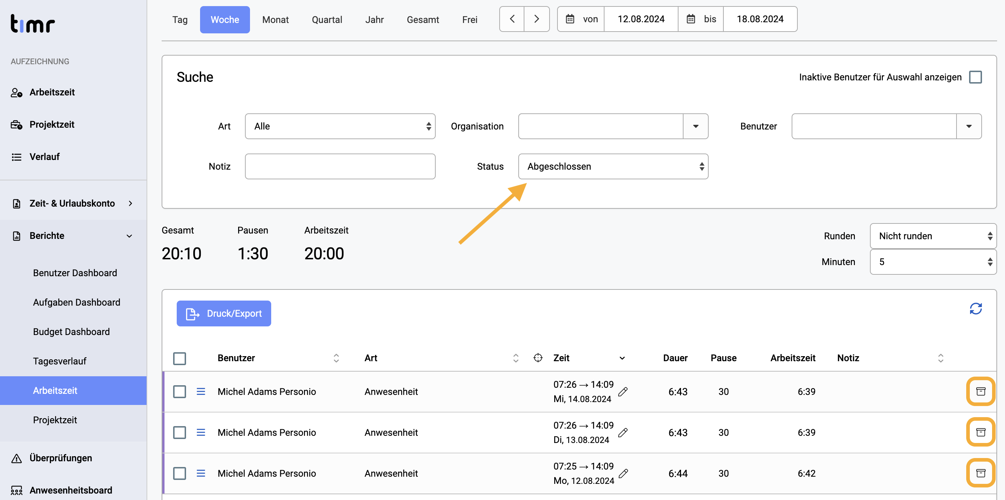The image size is (1005, 500).
Task: Click the Verlauf list icon
Action: coord(17,157)
